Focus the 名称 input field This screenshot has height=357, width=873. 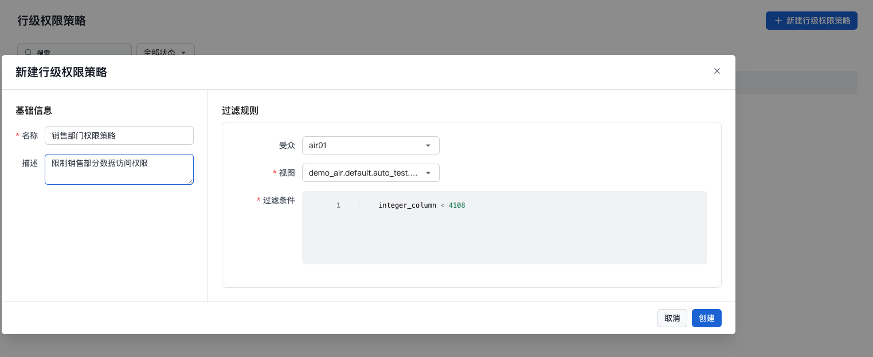click(119, 136)
